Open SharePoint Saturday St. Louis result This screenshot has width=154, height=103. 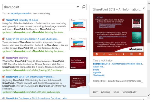22,20
